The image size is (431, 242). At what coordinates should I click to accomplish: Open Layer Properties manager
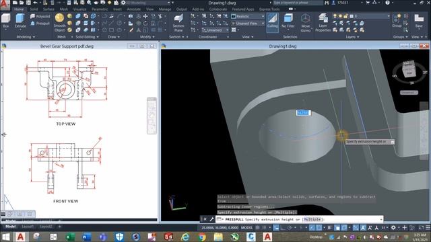(323, 23)
